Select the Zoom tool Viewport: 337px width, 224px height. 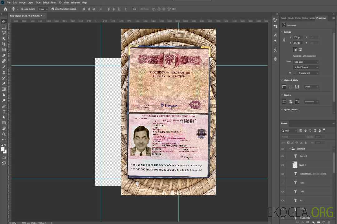(4, 134)
